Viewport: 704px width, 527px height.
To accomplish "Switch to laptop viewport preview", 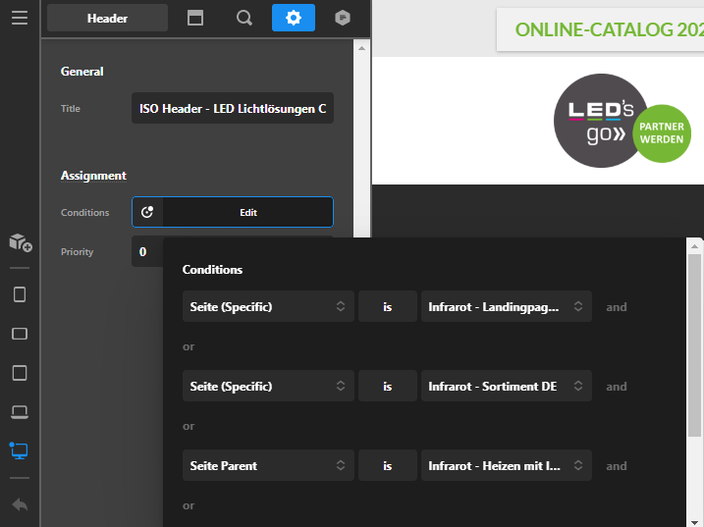I will 20,411.
